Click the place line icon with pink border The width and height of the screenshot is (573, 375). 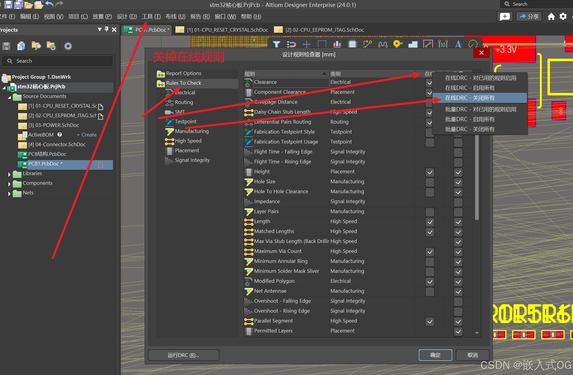point(428,44)
